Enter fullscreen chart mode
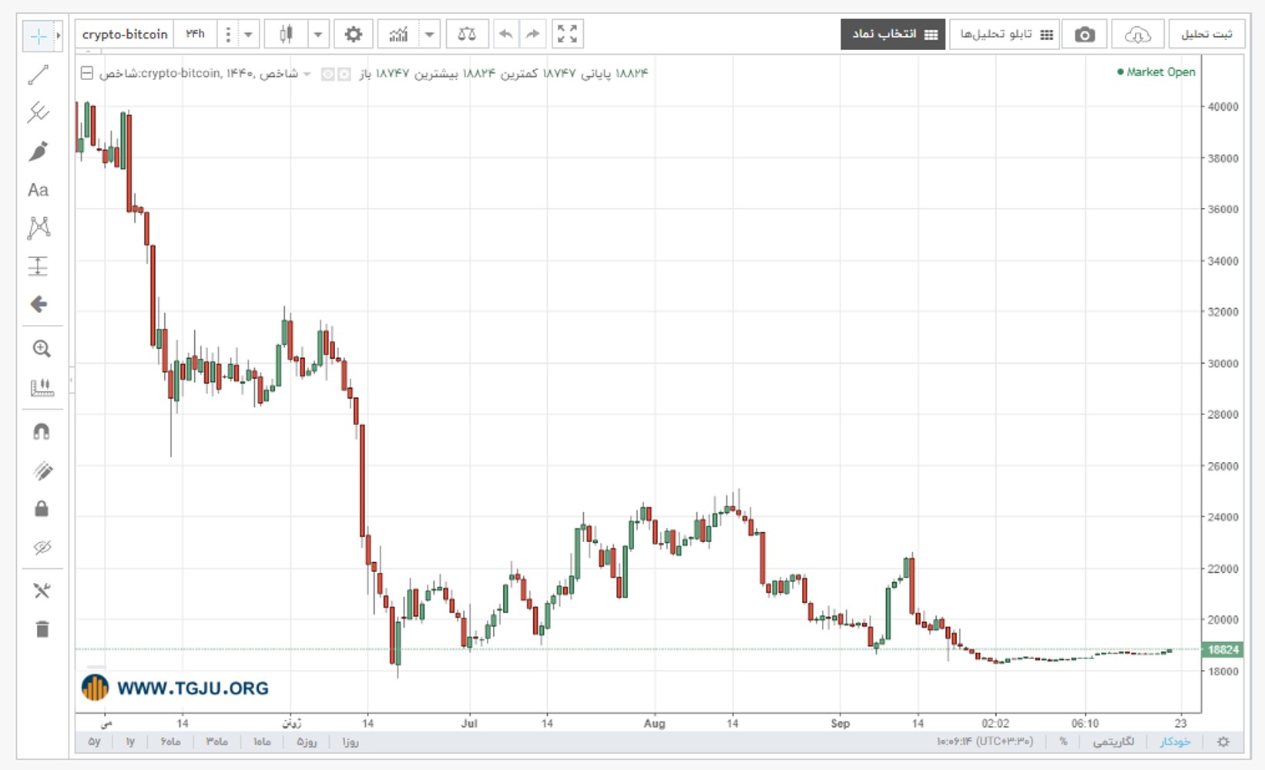 (567, 34)
